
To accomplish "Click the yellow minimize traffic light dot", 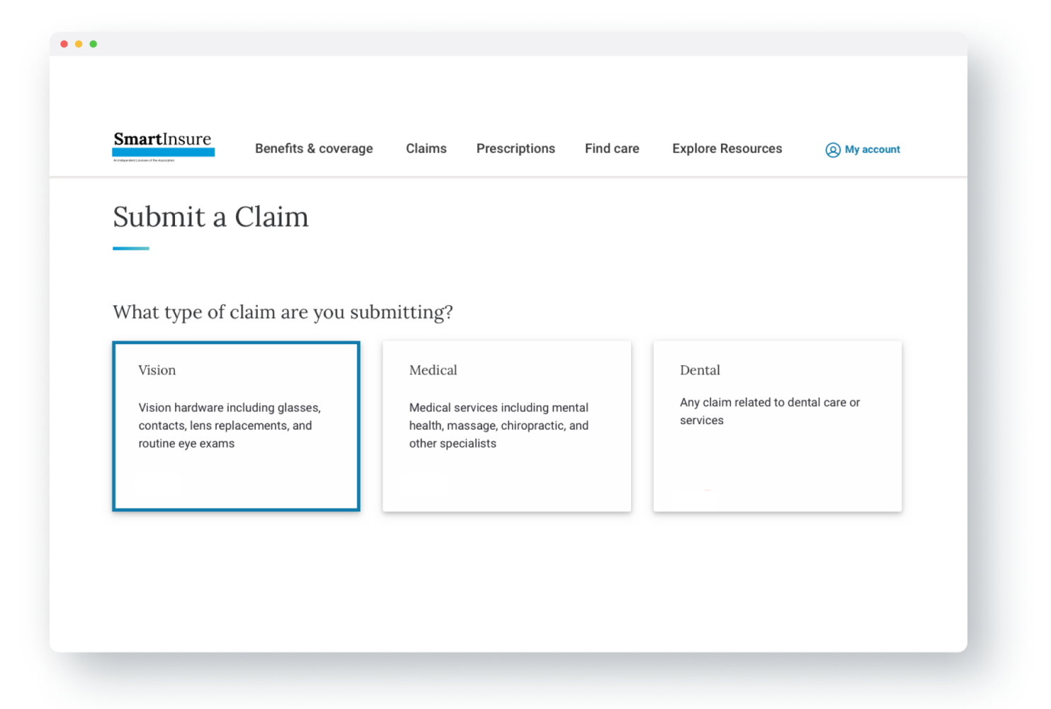I will coord(79,43).
